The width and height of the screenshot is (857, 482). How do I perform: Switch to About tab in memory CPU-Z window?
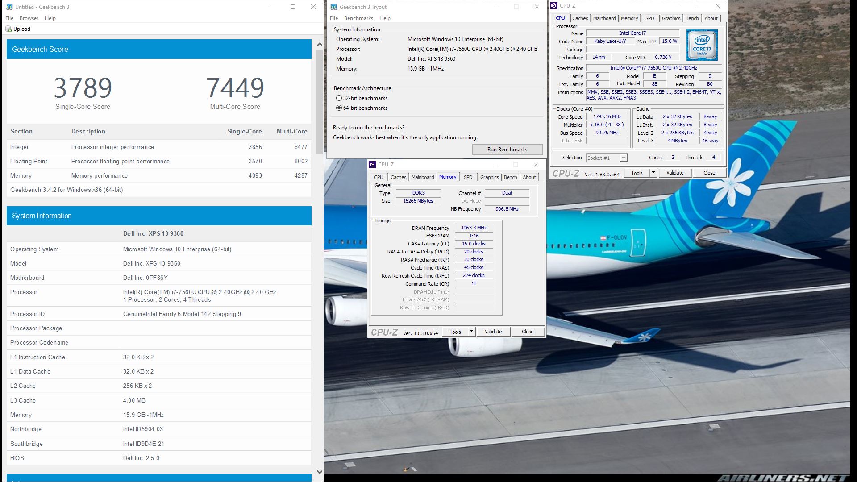click(529, 177)
